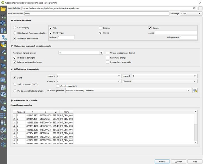The width and height of the screenshot is (203, 164).
Task: Select the WCS source icon
Action: pos(3,109)
